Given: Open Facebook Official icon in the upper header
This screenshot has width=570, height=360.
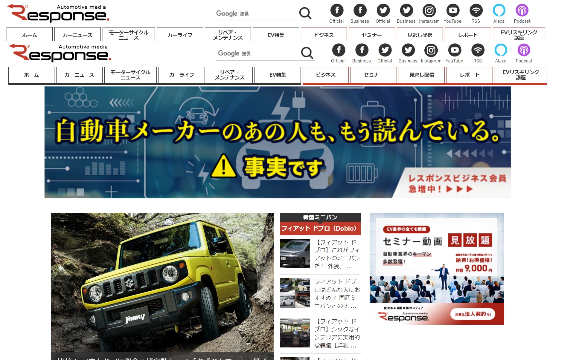Looking at the screenshot, I should [337, 10].
